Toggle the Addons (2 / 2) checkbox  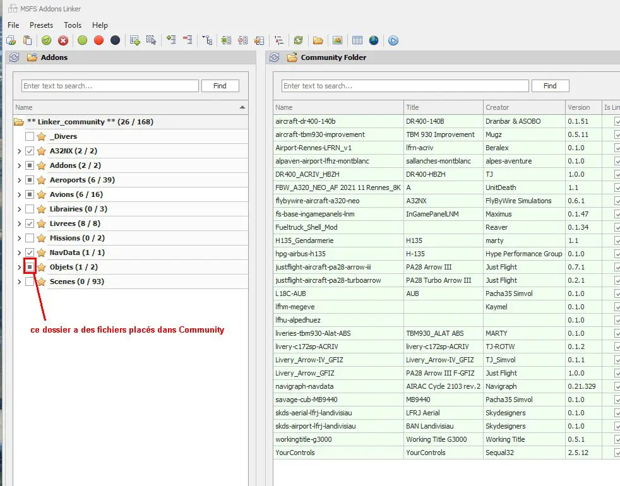point(29,165)
